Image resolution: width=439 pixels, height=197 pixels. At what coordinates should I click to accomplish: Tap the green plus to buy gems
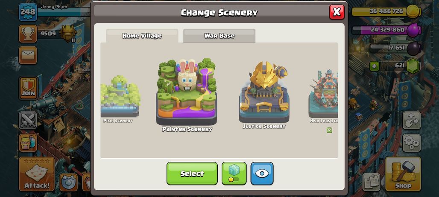coord(375,66)
